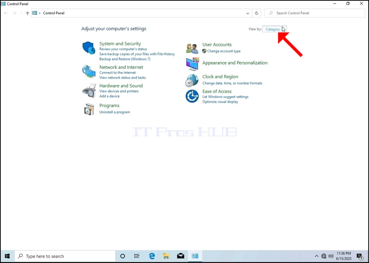Refresh the Control Panel view
Viewport: 369px width, 263px height.
(x=257, y=13)
